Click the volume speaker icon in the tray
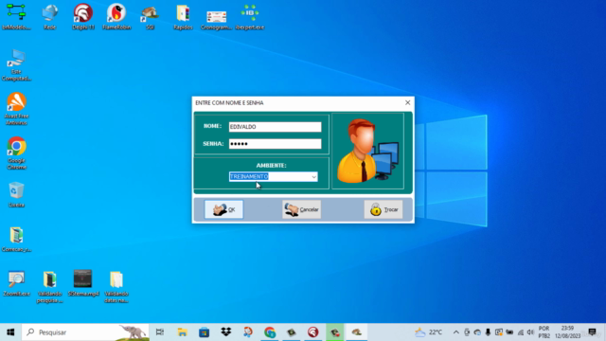 (530, 332)
